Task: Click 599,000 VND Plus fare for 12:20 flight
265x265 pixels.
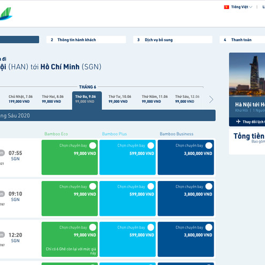Action: pos(142,235)
